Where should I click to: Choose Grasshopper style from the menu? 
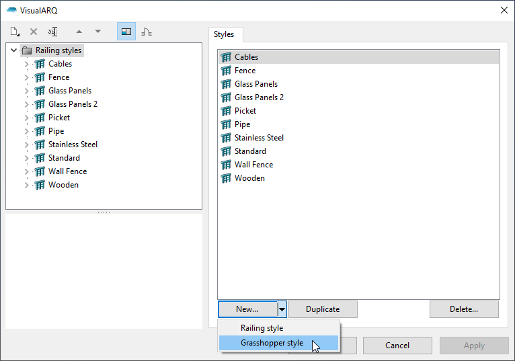coord(272,343)
